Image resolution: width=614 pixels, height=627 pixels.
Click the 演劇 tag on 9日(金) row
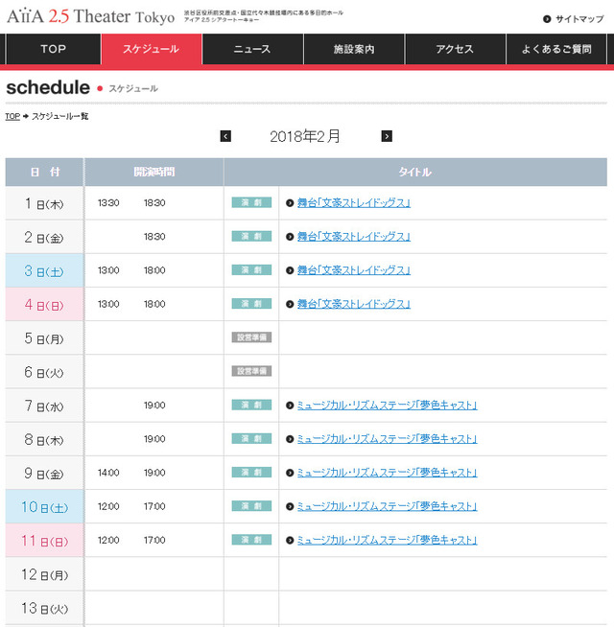coord(251,473)
